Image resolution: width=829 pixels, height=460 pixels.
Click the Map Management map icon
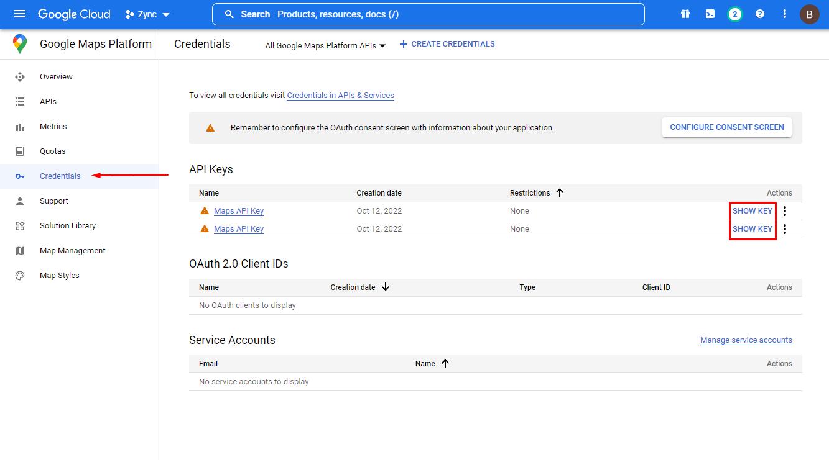coord(20,251)
